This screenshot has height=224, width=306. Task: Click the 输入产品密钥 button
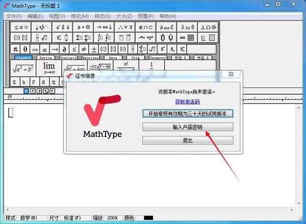(188, 127)
